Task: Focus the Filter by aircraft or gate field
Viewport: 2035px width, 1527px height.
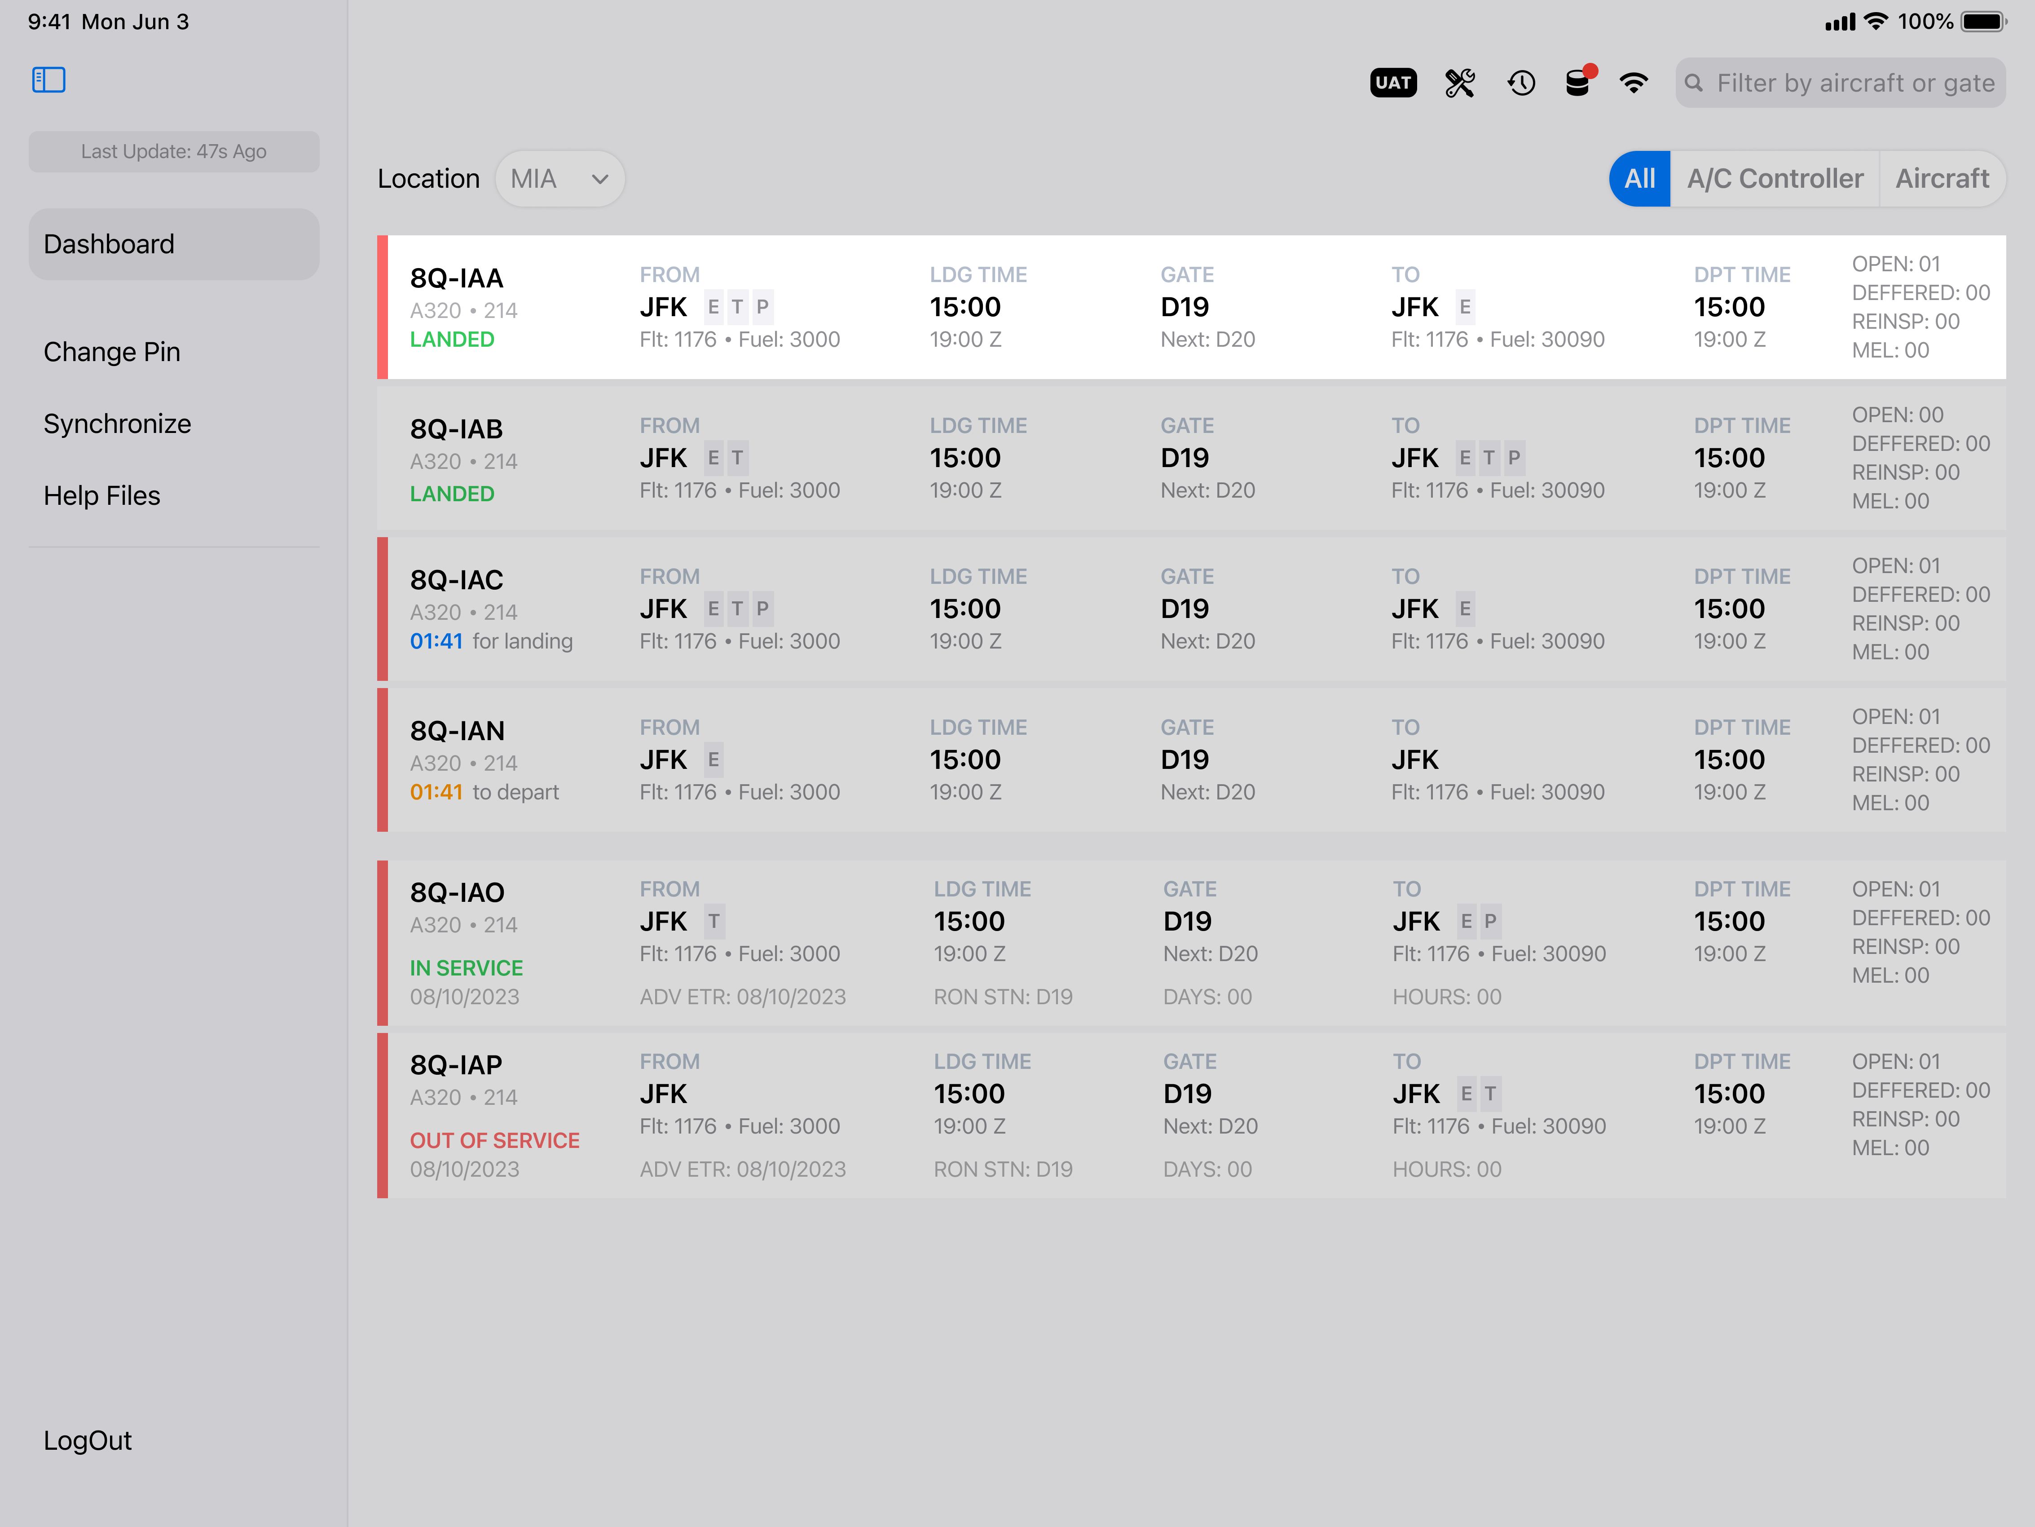Action: (1854, 83)
